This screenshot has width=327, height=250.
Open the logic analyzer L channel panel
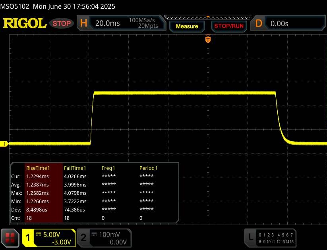click(270, 238)
